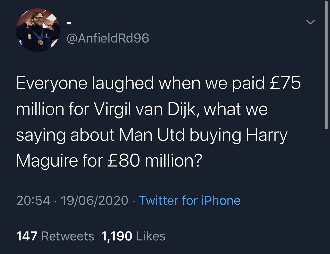Open the @AnfieldRd96 handle
The image size is (330, 254).
108,38
